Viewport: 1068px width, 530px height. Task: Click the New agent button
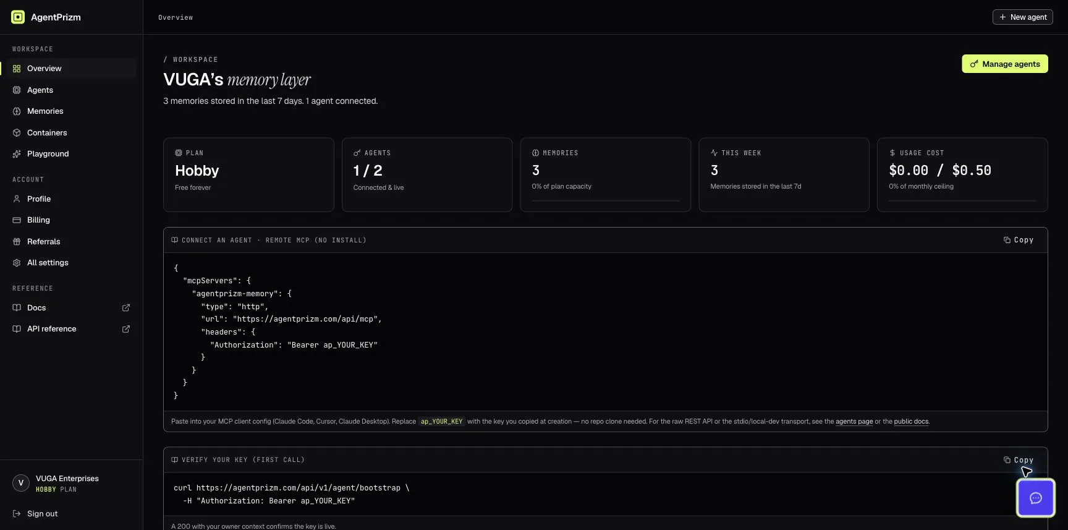click(1022, 17)
